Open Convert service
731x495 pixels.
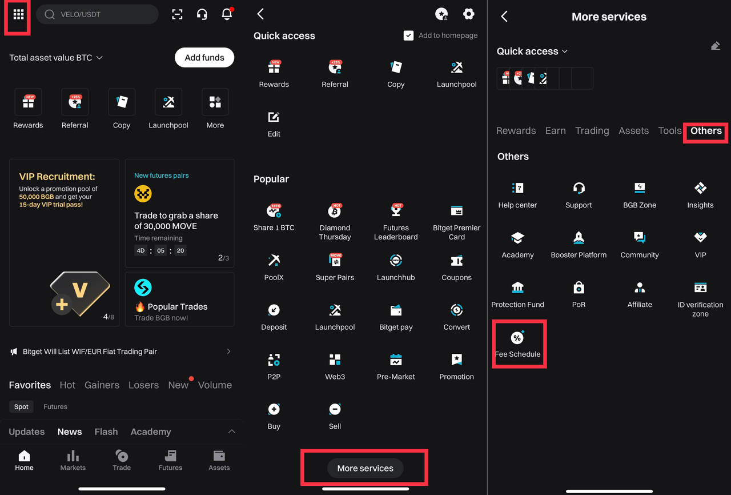(x=456, y=317)
